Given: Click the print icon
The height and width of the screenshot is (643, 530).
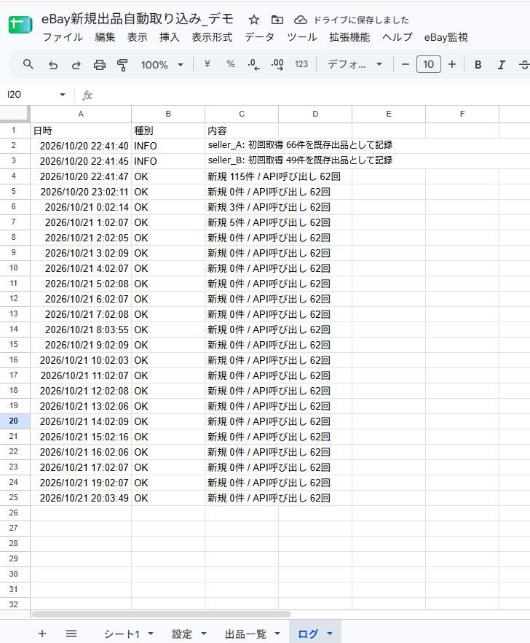Looking at the screenshot, I should pos(100,64).
